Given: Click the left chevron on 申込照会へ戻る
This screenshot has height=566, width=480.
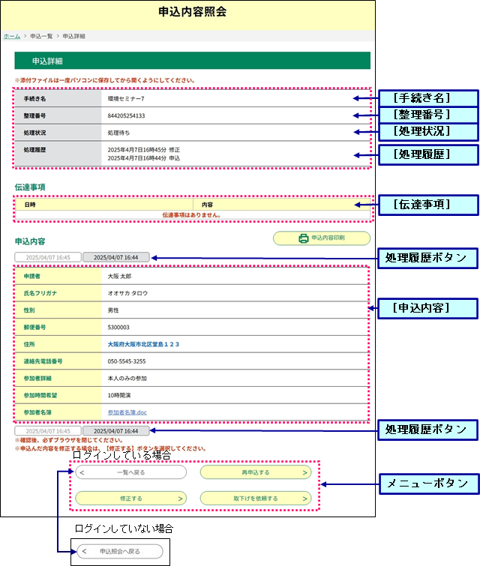Looking at the screenshot, I should coord(84,552).
